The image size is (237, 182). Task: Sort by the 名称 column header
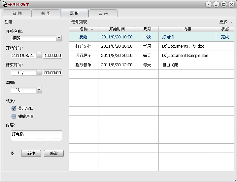tap(84, 29)
